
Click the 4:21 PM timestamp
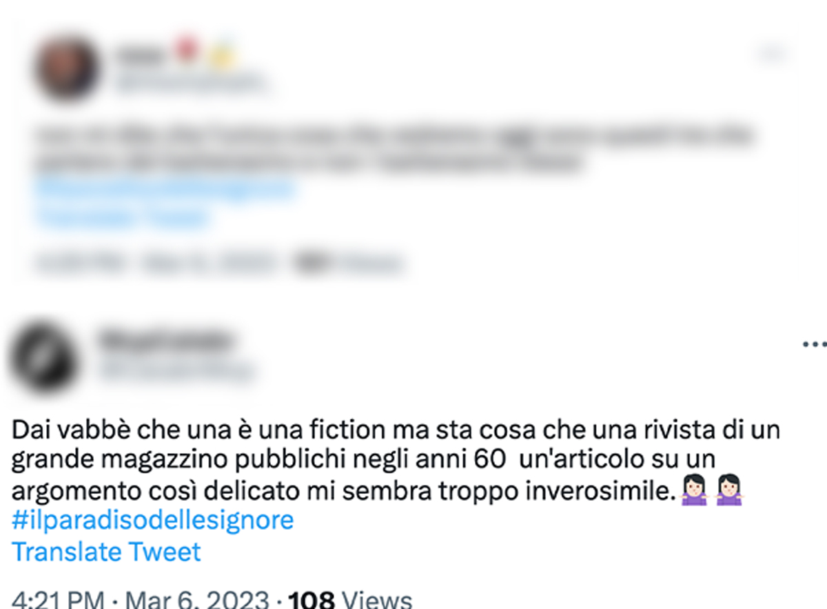pyautogui.click(x=58, y=599)
